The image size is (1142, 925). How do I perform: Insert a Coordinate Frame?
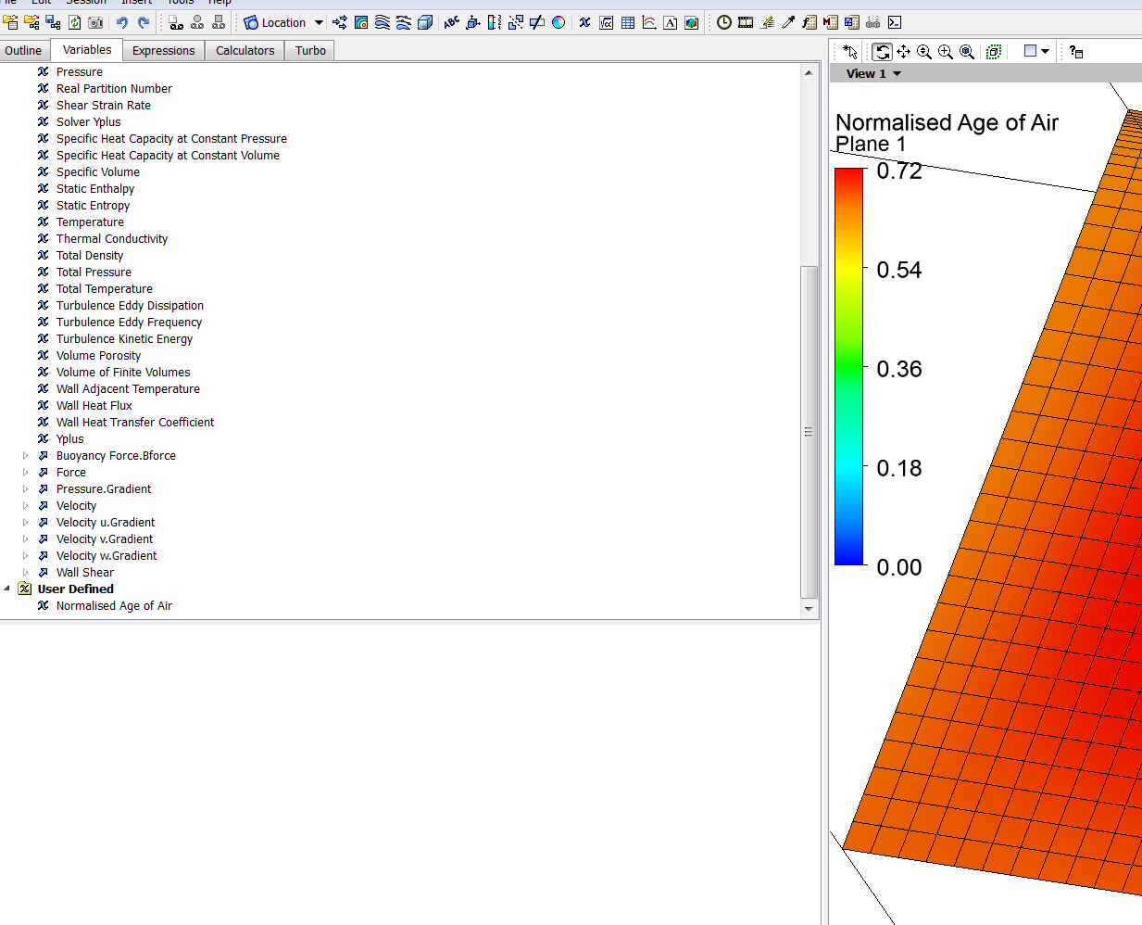(x=472, y=22)
